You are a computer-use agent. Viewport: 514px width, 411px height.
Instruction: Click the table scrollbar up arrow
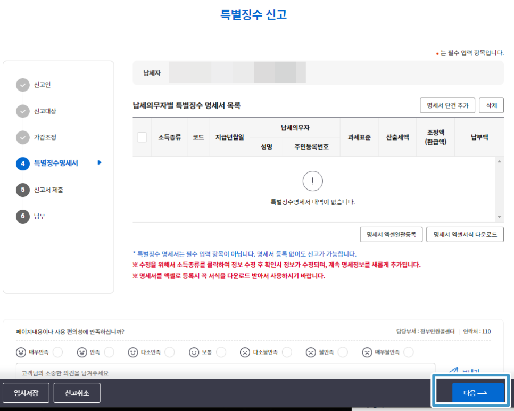[x=499, y=161]
